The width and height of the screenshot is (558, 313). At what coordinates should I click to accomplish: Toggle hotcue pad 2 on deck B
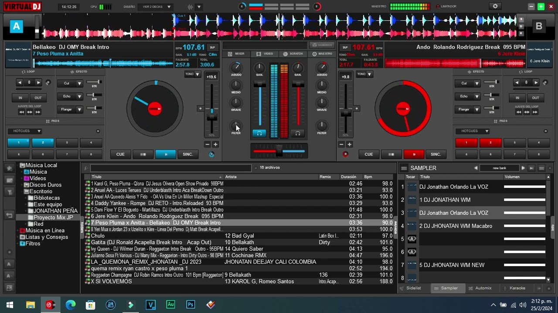(490, 143)
